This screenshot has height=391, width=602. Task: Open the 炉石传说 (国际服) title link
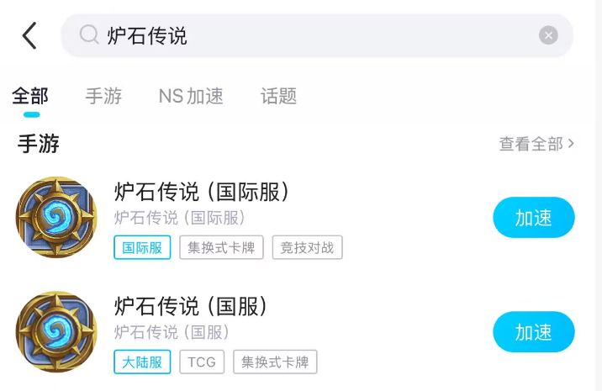(202, 192)
